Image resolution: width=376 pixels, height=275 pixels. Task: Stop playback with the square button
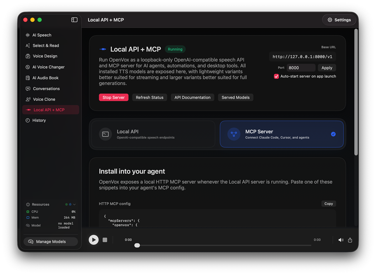(x=105, y=240)
